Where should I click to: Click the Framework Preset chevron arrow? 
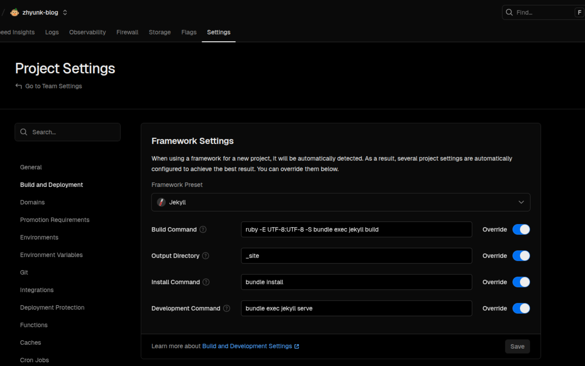(521, 202)
